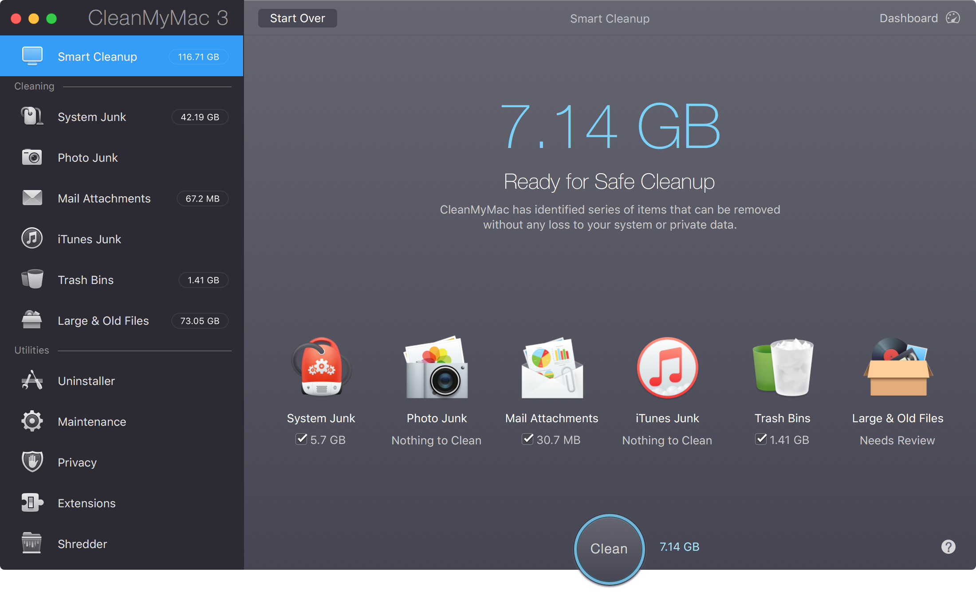Screen dimensions: 976x599
Task: Click the Maintenance gear icon in sidebar
Action: [32, 421]
